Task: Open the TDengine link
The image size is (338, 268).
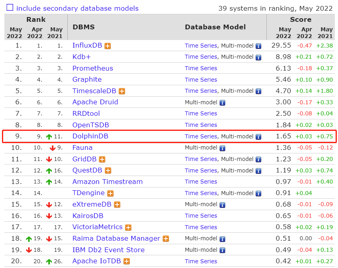Action: [x=89, y=193]
